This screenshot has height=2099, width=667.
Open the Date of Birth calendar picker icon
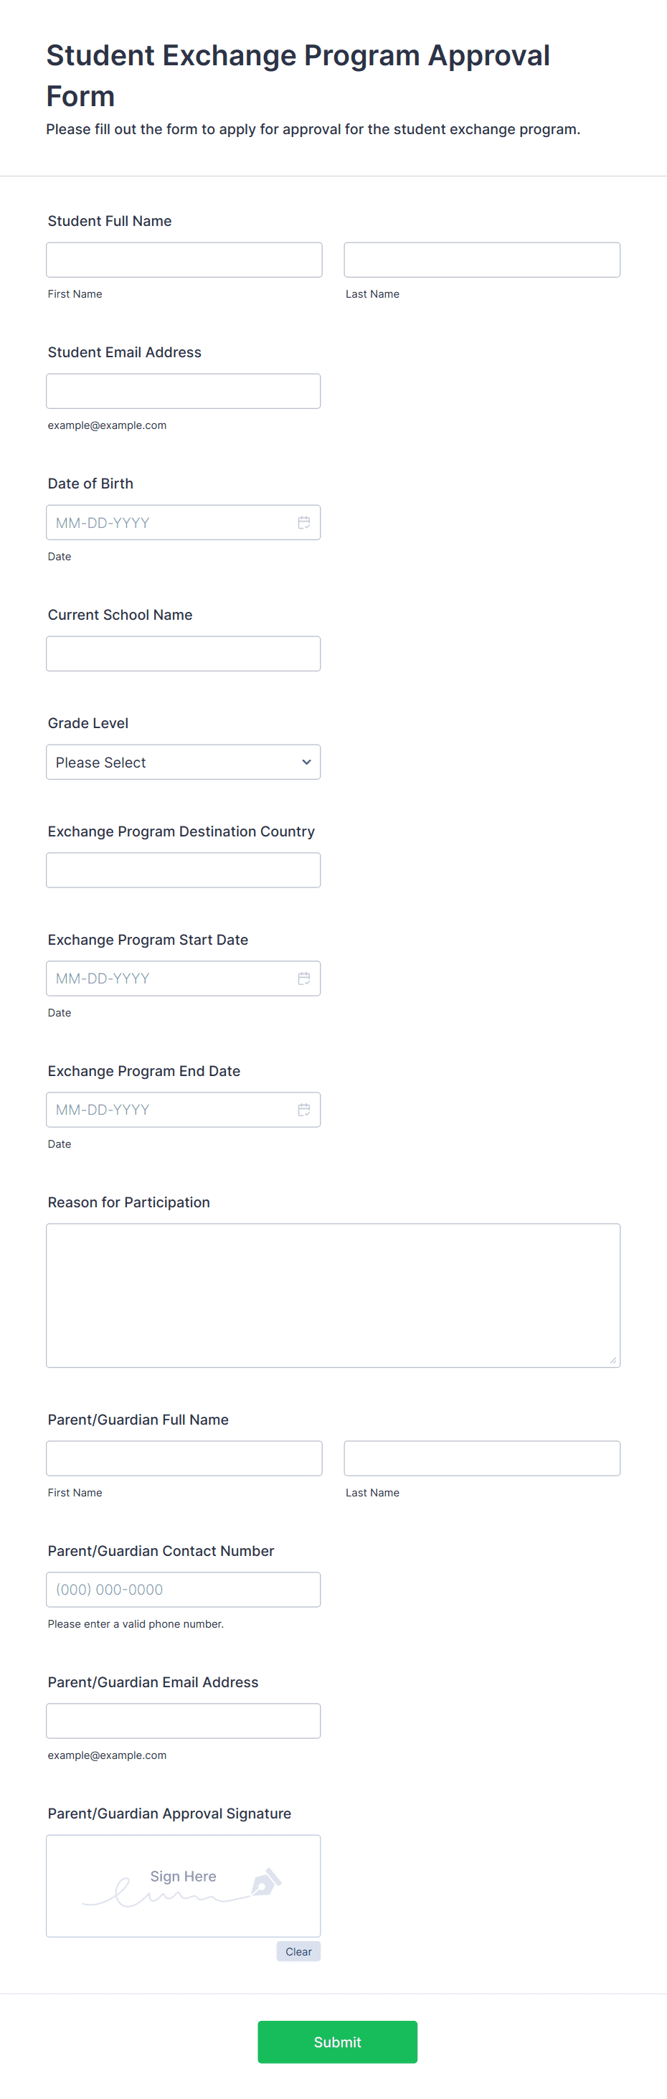pos(304,522)
